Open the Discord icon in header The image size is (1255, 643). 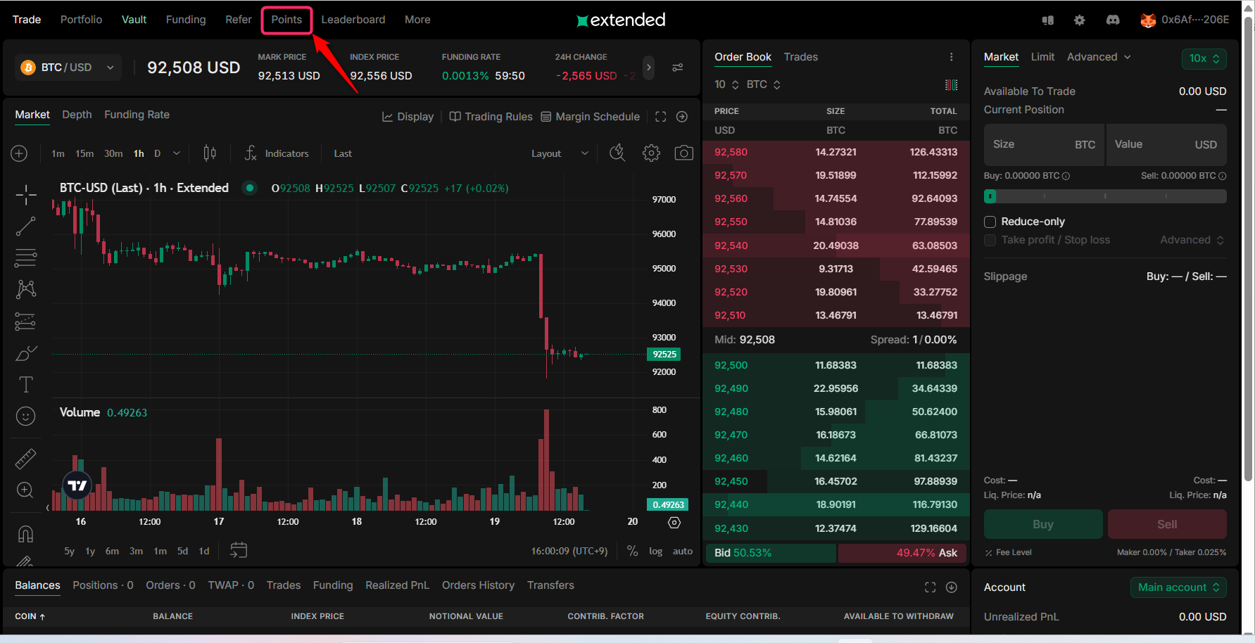click(x=1113, y=20)
